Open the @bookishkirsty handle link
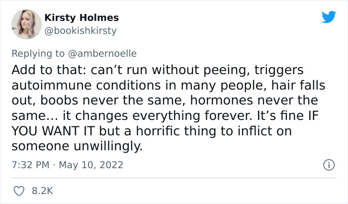Viewport: 348px width, 204px height. click(x=81, y=31)
